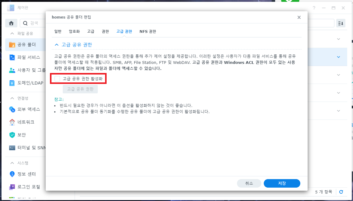Click the sort order icon at top right
Viewport: 353px width, 201px height.
pyautogui.click(x=341, y=23)
